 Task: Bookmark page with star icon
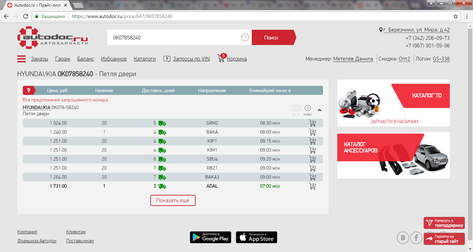pyautogui.click(x=456, y=16)
